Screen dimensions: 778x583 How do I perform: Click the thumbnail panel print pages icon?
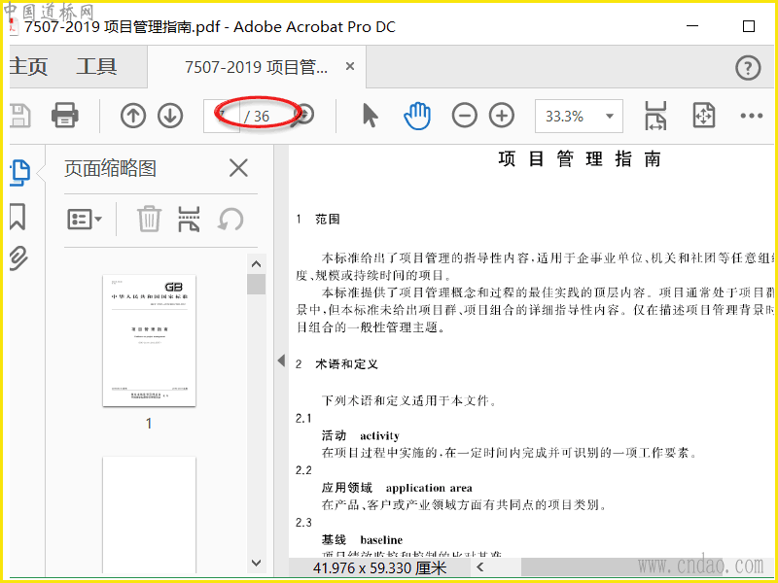pyautogui.click(x=189, y=219)
